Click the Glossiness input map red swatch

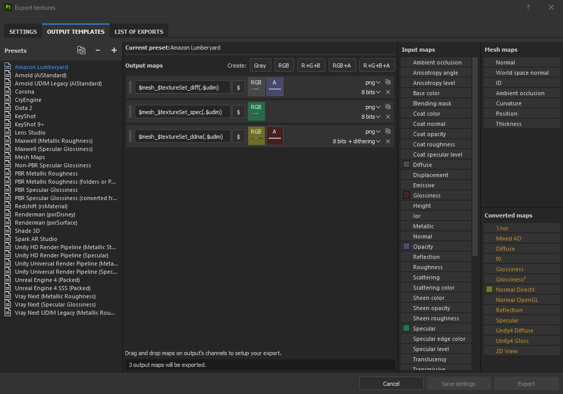406,195
